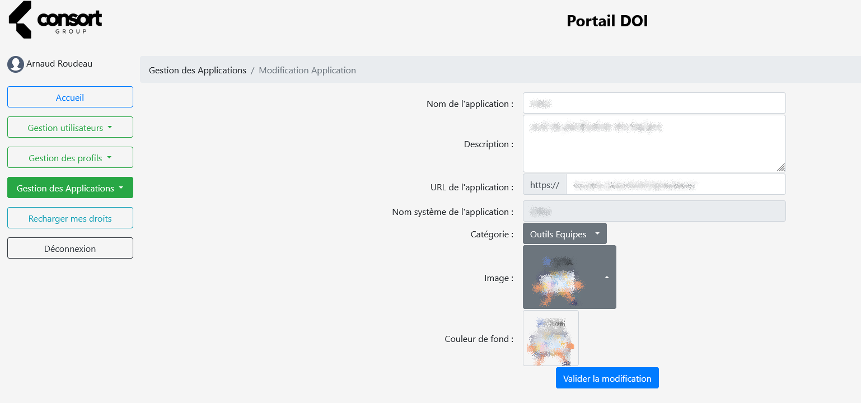
Task: Pick the Couleur de fond swatch
Action: point(550,338)
